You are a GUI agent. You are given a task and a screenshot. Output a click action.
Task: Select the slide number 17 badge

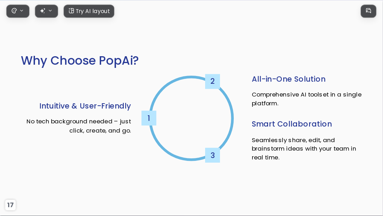click(10, 205)
